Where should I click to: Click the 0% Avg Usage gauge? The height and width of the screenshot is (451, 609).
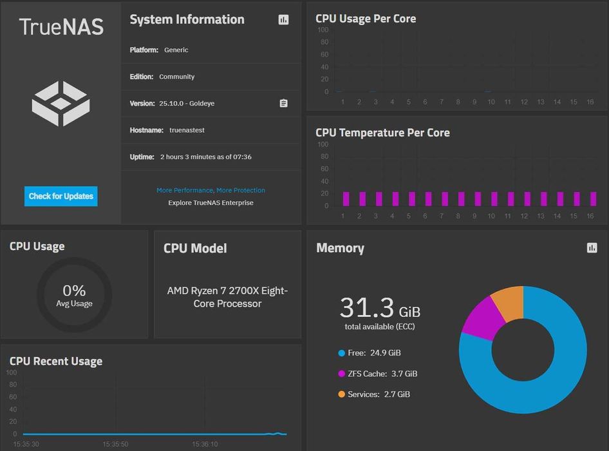coord(74,295)
